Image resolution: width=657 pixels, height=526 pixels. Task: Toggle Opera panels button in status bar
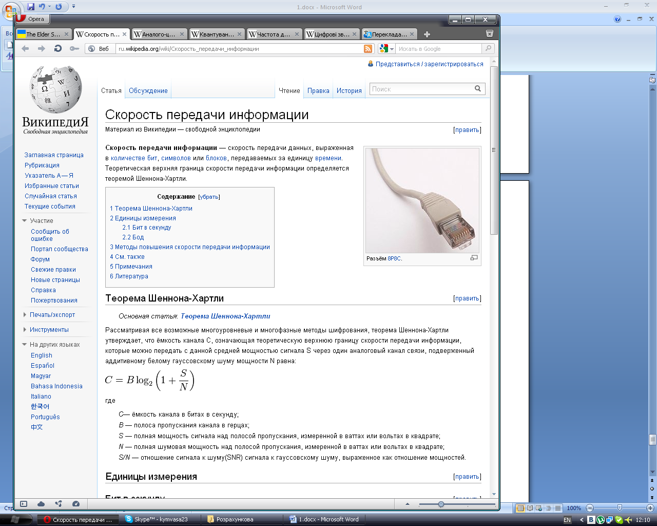(24, 504)
